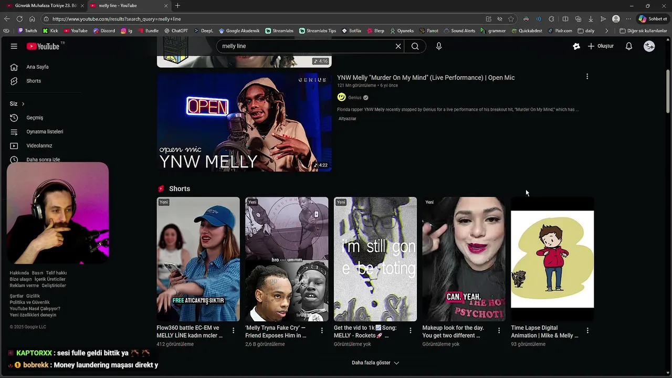Image resolution: width=672 pixels, height=378 pixels.
Task: Reload the page with refresh icon
Action: coord(19,19)
